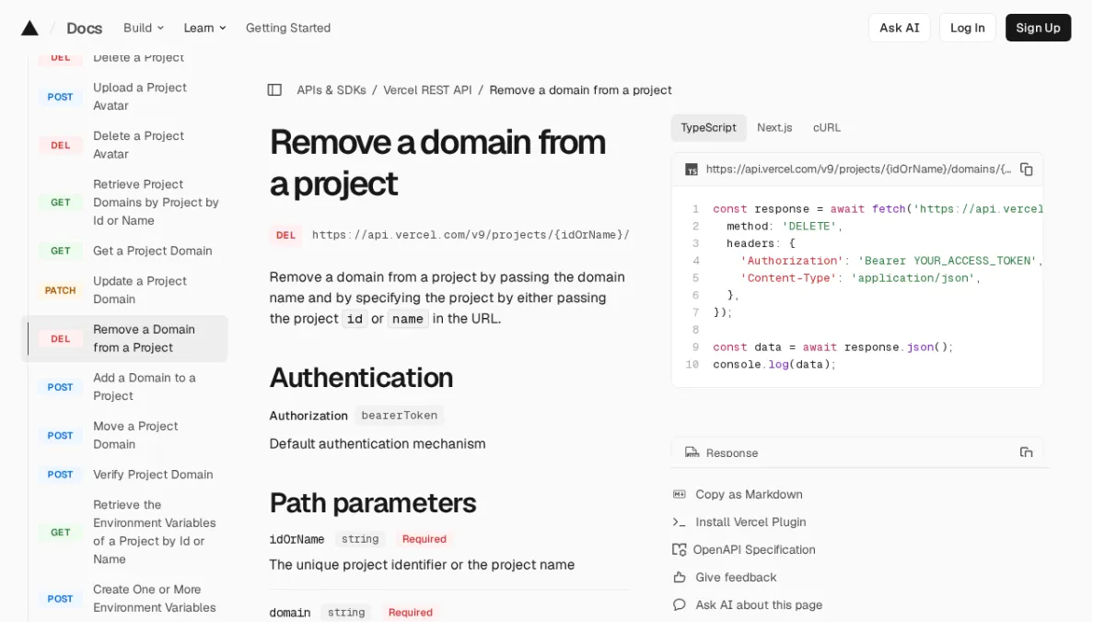Click the Install Vercel Plugin terminal icon

click(680, 522)
